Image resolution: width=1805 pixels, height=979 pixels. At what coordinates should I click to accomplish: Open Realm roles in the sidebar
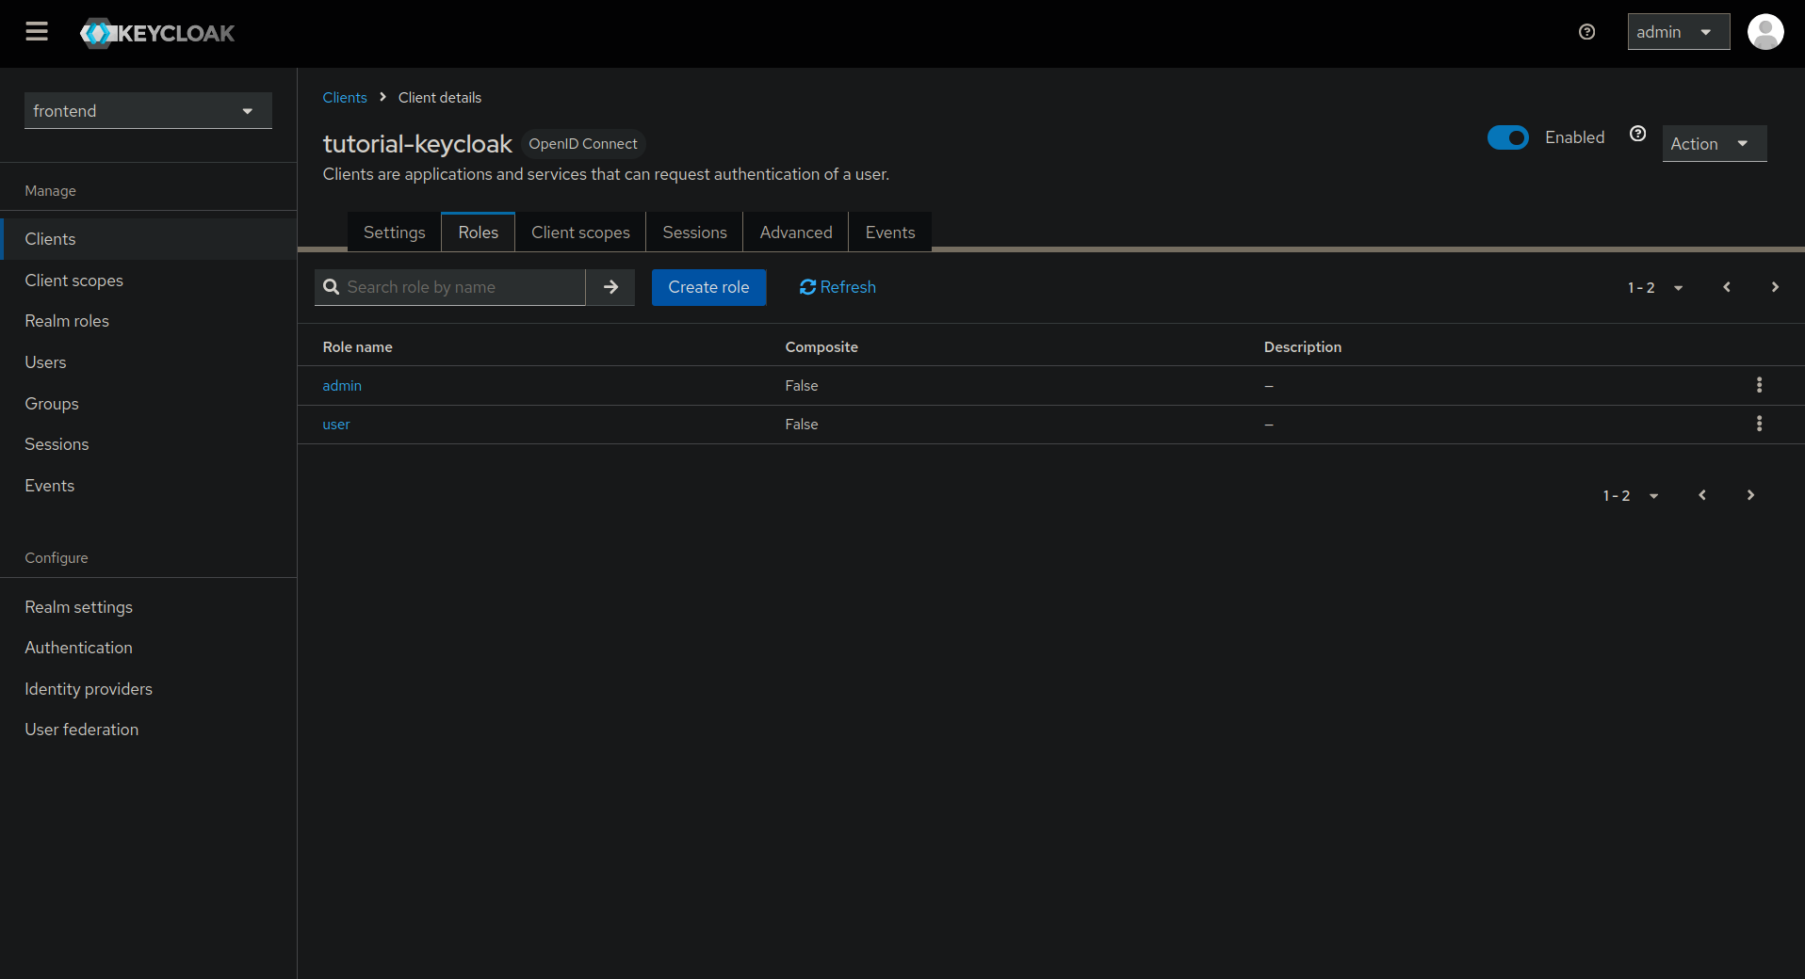[x=148, y=321]
